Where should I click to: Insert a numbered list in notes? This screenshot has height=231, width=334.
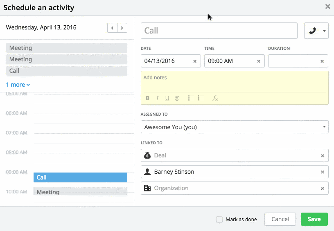201,98
